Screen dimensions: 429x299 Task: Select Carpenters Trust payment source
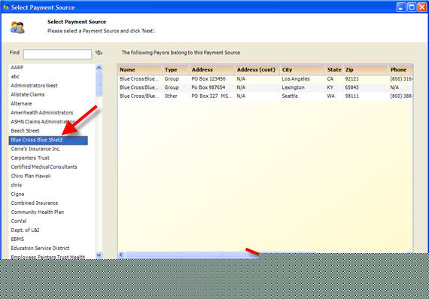coord(30,157)
